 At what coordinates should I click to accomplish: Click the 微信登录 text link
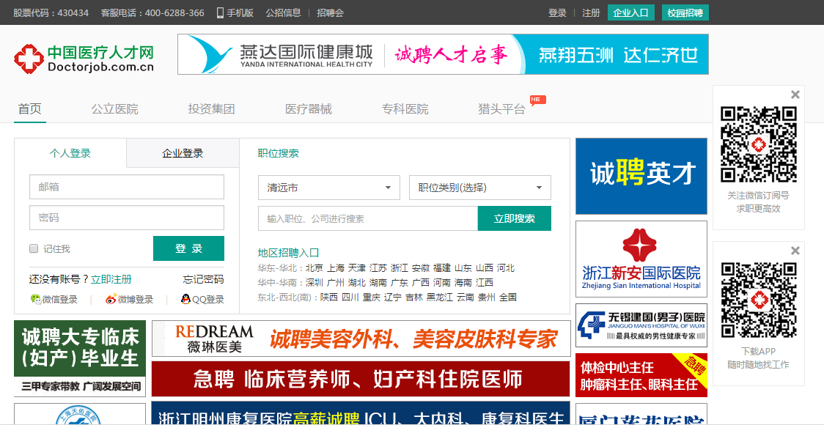tap(60, 300)
